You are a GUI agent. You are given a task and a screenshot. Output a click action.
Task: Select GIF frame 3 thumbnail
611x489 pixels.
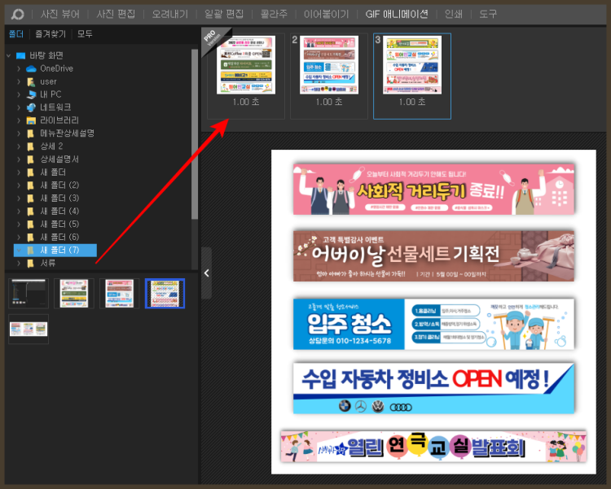[412, 65]
